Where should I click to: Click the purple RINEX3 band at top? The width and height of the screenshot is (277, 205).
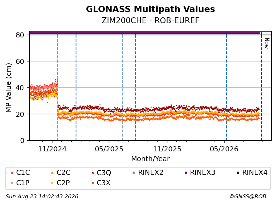pyautogui.click(x=145, y=33)
